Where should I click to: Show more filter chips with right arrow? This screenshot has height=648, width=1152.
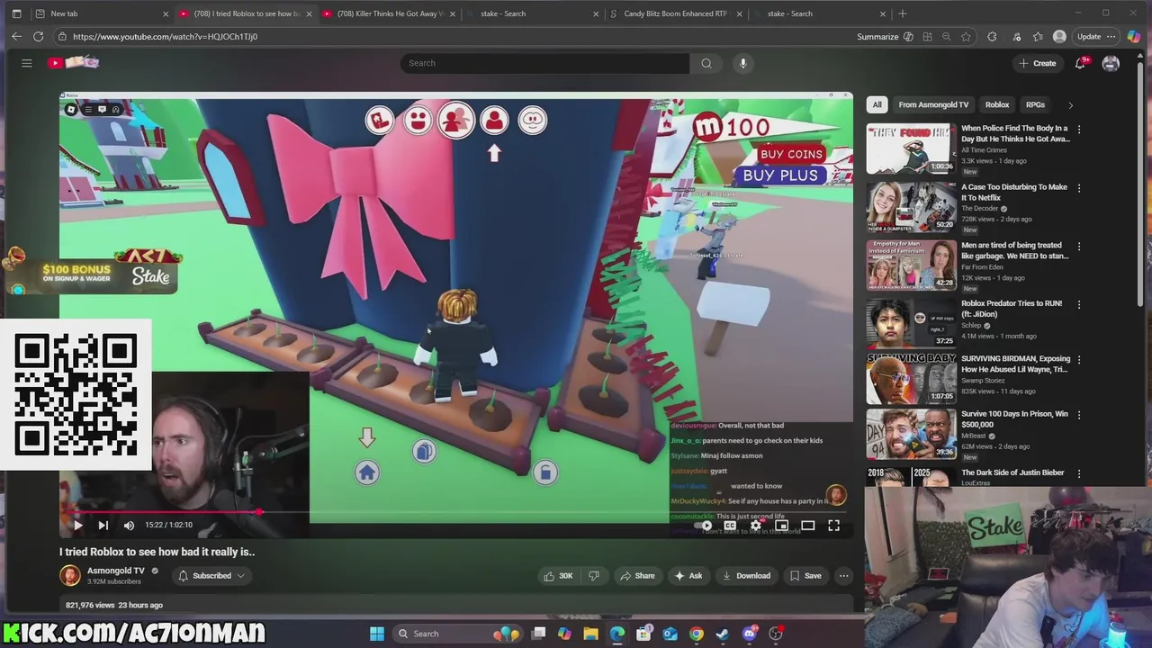pyautogui.click(x=1070, y=104)
